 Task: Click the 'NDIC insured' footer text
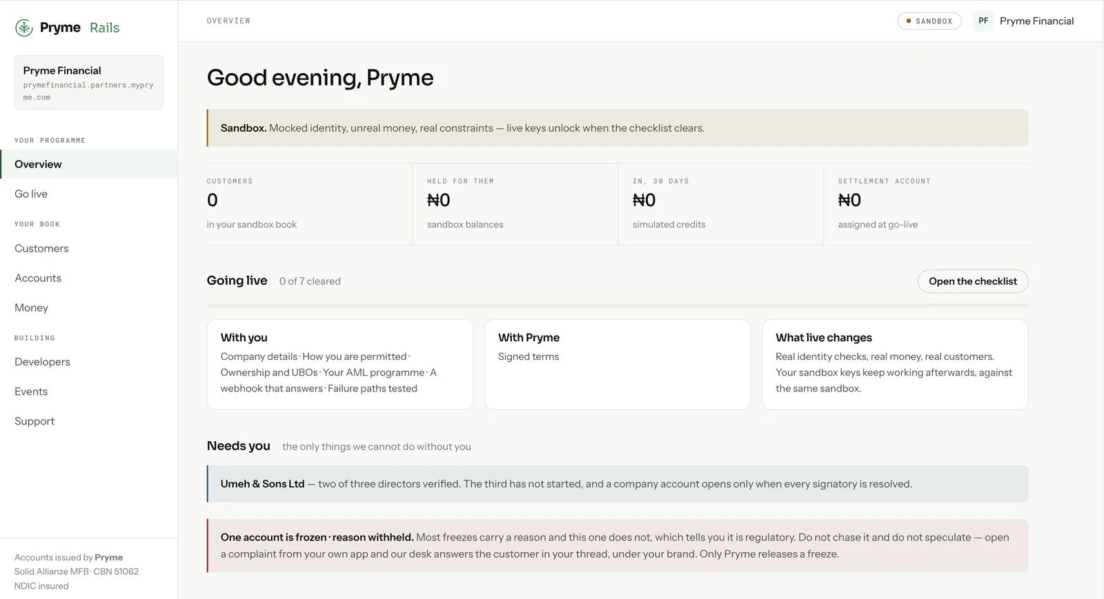click(41, 586)
